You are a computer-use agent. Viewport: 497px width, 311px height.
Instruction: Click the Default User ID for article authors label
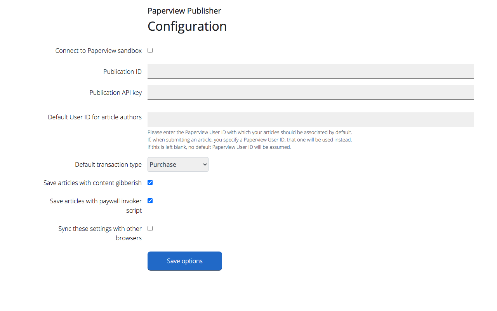[x=95, y=117]
